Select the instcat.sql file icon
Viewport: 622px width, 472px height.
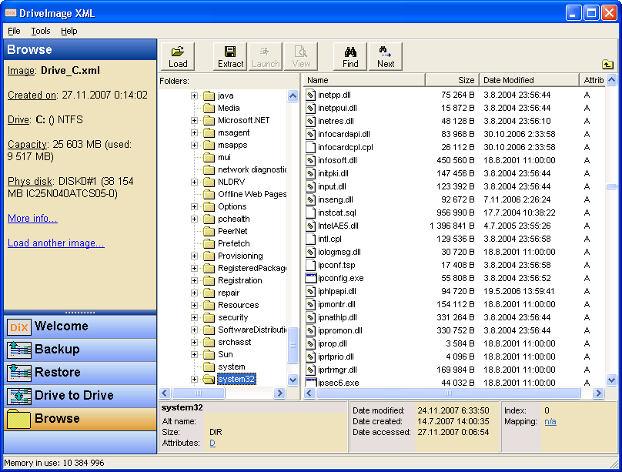click(310, 213)
